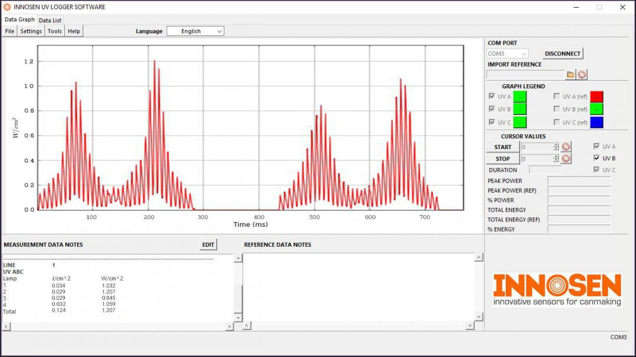Click the START cursor button
This screenshot has width=636, height=357.
click(x=502, y=147)
